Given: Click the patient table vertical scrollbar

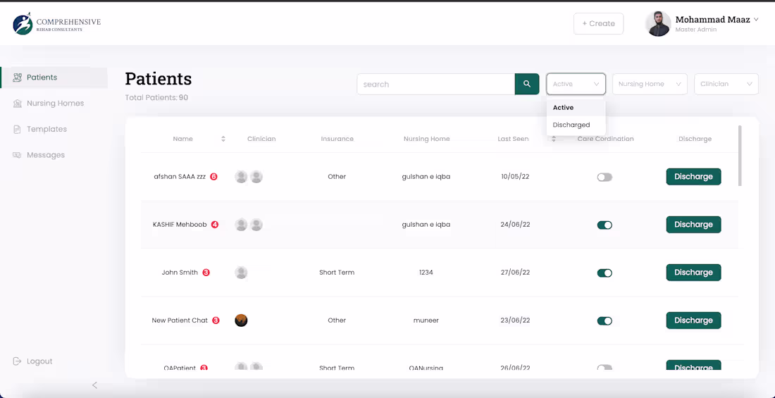Looking at the screenshot, I should pyautogui.click(x=740, y=155).
